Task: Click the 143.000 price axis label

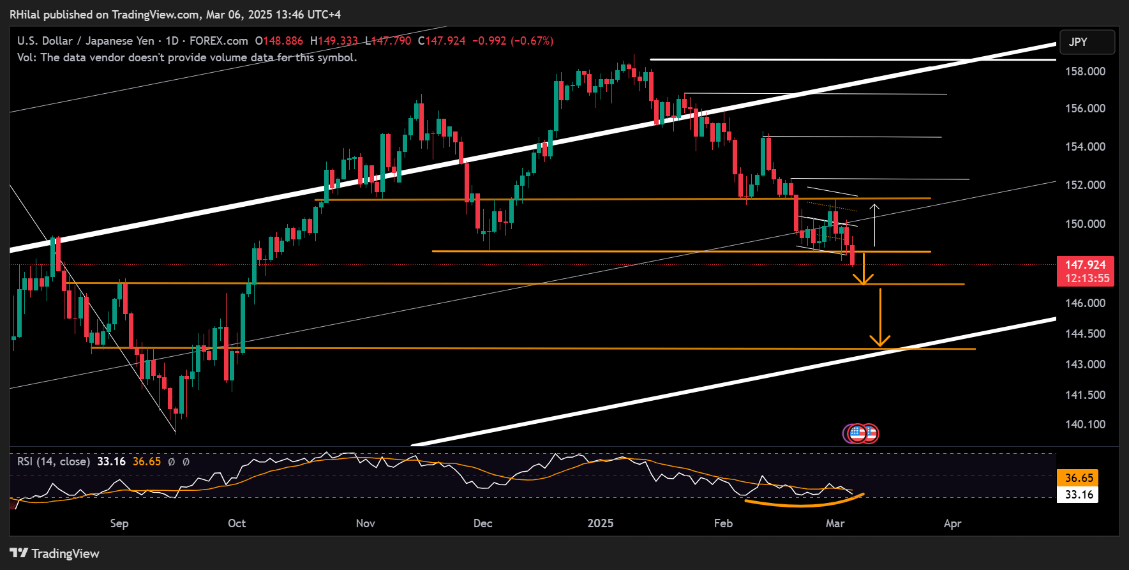Action: pos(1085,364)
